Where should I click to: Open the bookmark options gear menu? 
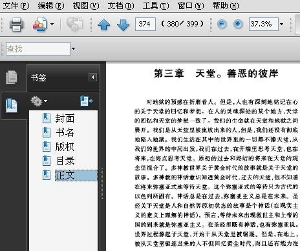[x=39, y=101]
